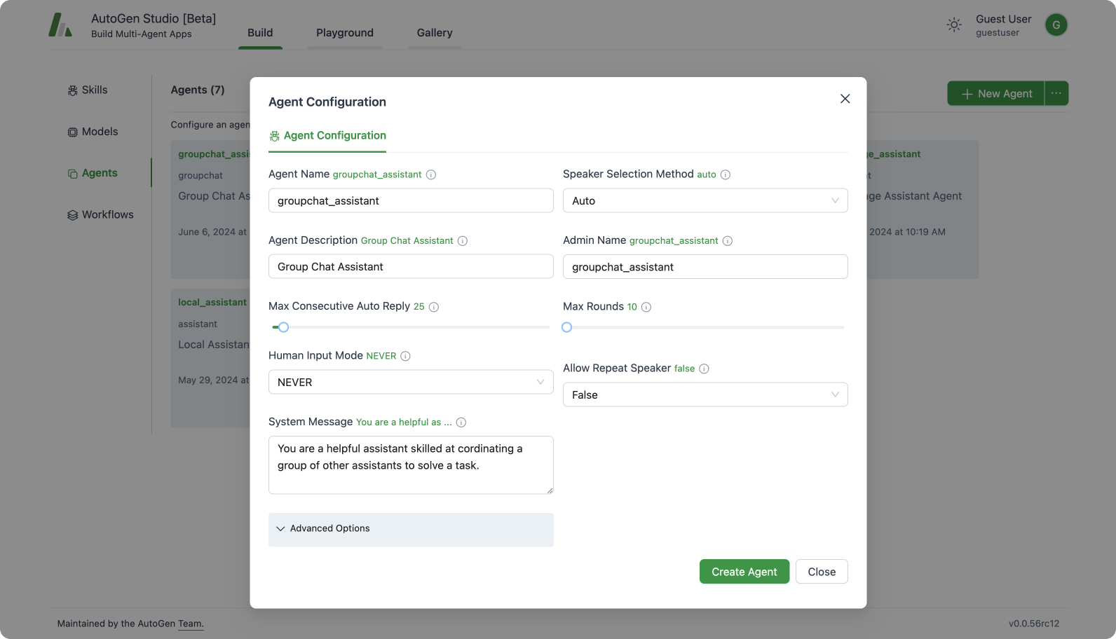Switch to the Gallery tab
This screenshot has height=639, width=1116.
click(435, 33)
